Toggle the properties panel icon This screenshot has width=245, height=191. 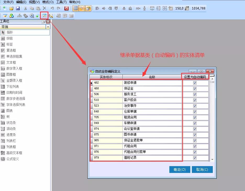[88, 8]
